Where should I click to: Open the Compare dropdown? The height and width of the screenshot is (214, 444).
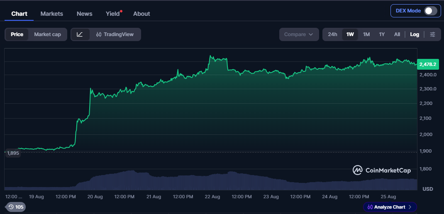(299, 34)
